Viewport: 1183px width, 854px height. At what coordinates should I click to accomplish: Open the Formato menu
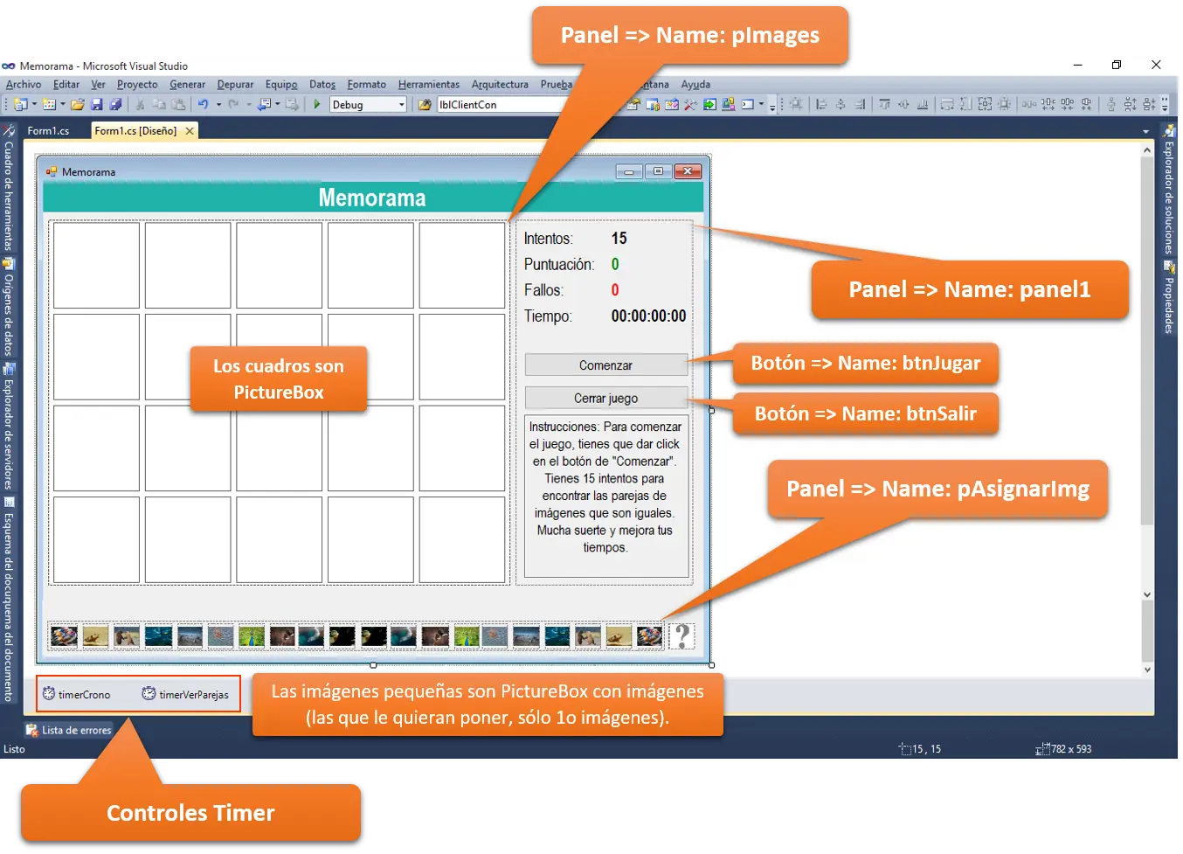(367, 85)
